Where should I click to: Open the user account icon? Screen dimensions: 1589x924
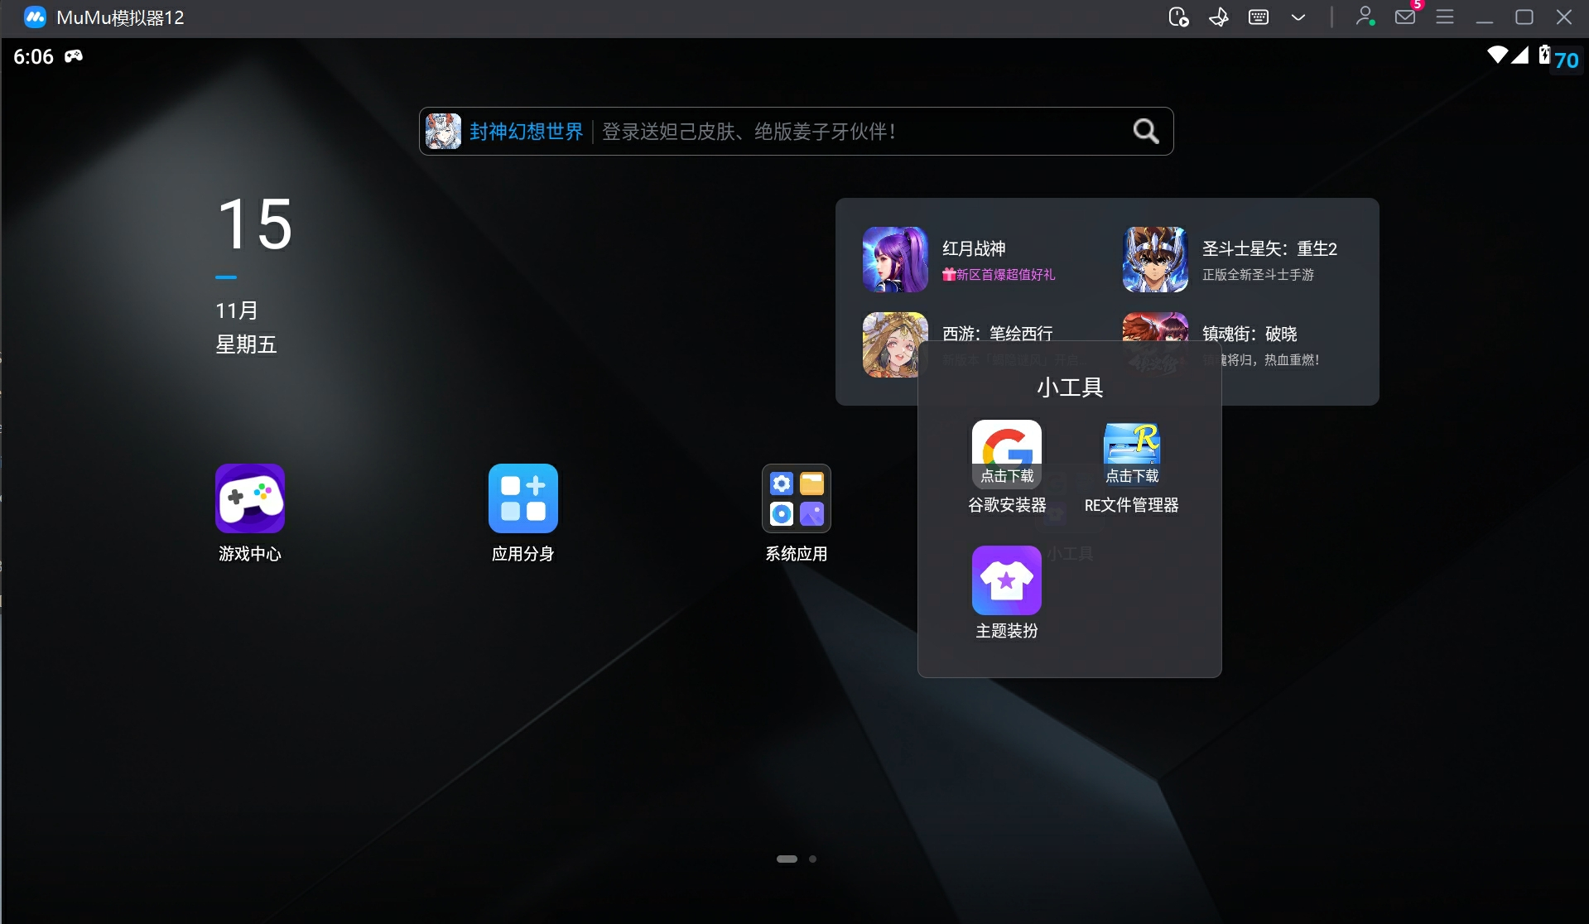(1365, 17)
